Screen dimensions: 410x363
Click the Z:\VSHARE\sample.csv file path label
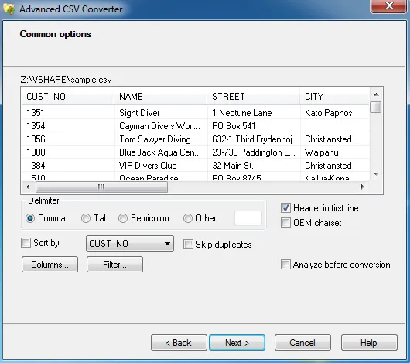tap(66, 79)
